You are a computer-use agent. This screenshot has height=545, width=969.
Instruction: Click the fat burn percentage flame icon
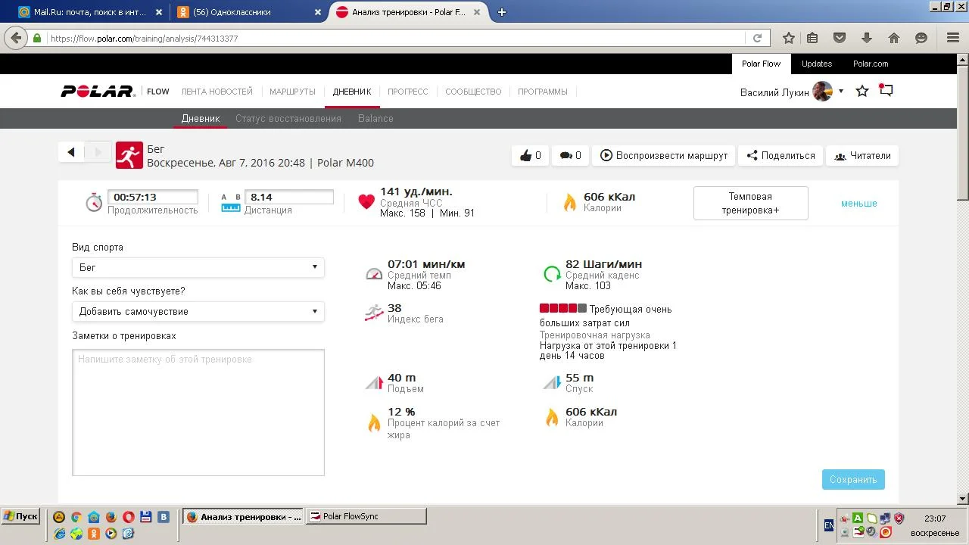tap(374, 422)
